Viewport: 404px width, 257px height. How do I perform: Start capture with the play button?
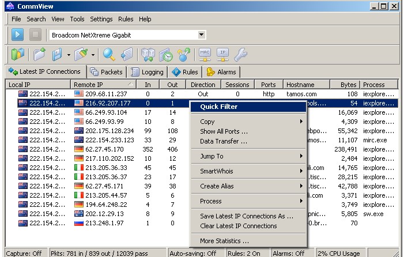click(17, 35)
